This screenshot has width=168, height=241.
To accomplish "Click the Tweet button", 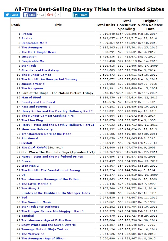I will tap(12, 15).
